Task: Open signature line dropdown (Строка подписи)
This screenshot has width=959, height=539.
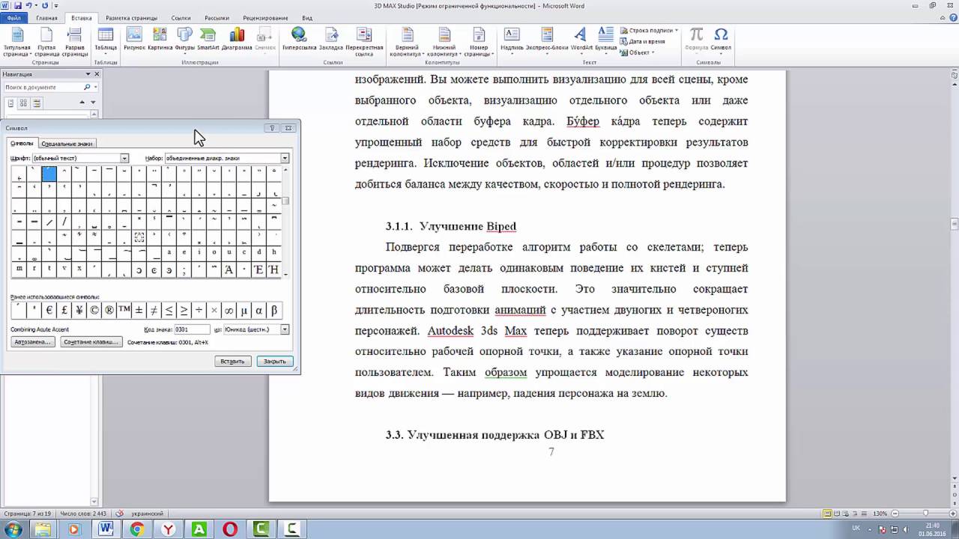Action: (649, 31)
